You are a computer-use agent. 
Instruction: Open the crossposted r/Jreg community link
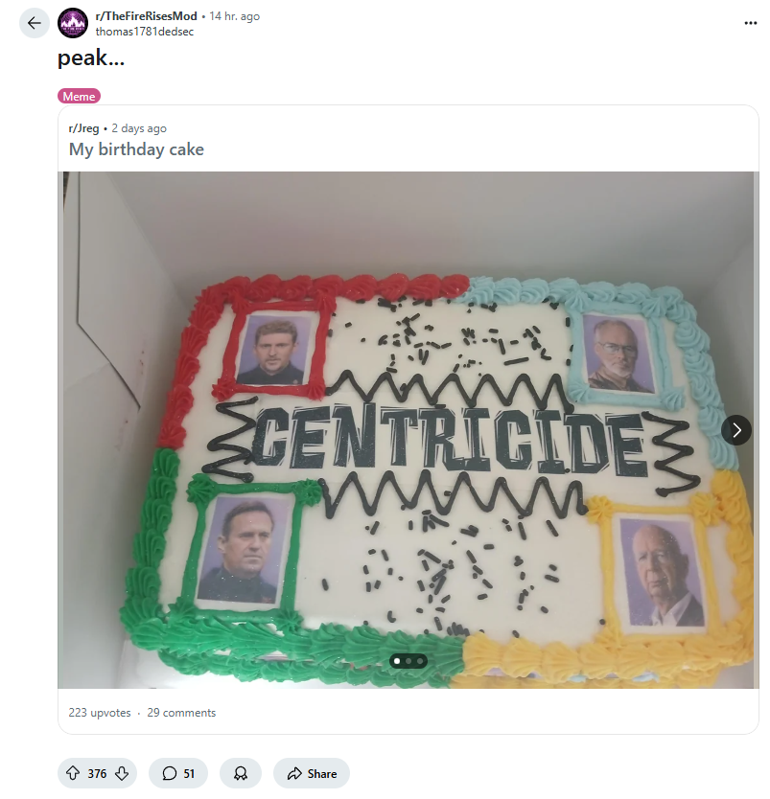(83, 128)
